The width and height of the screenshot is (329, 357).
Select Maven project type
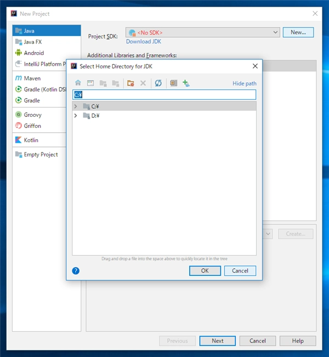(39, 78)
